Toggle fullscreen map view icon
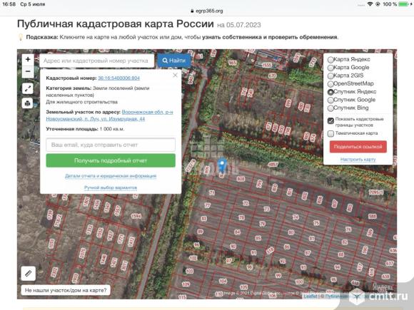This screenshot has height=310, width=414. tap(28, 89)
